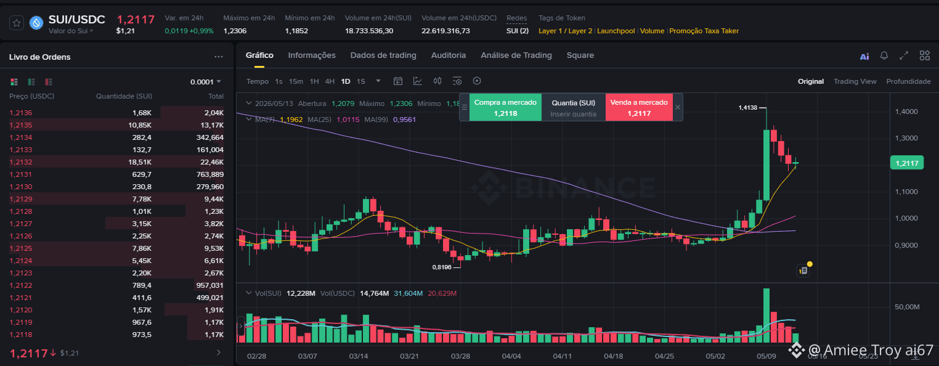Screen dimensions: 939x366
Task: Open the Auditoria tab
Action: (x=449, y=55)
